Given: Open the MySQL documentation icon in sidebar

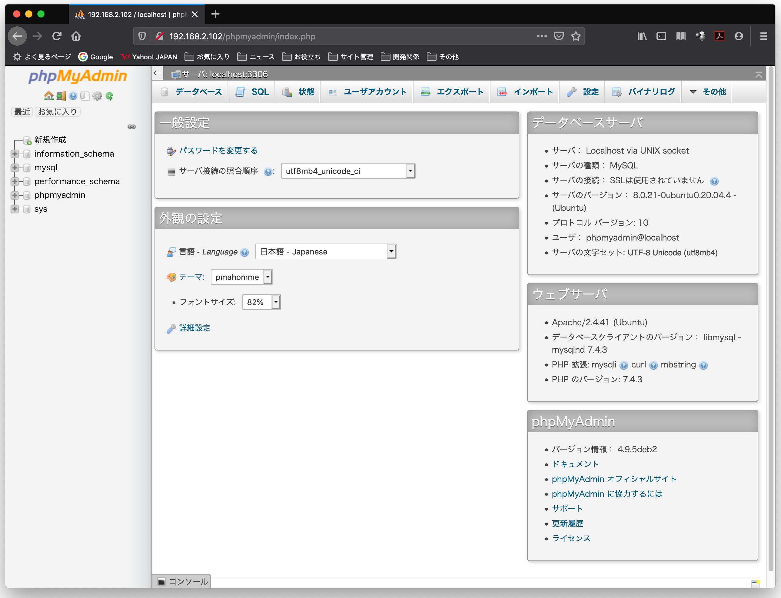Looking at the screenshot, I should click(x=85, y=96).
